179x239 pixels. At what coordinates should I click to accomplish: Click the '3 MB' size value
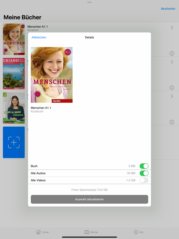132,166
